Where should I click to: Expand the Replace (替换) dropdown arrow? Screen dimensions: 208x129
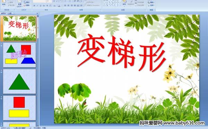click(155, 2)
